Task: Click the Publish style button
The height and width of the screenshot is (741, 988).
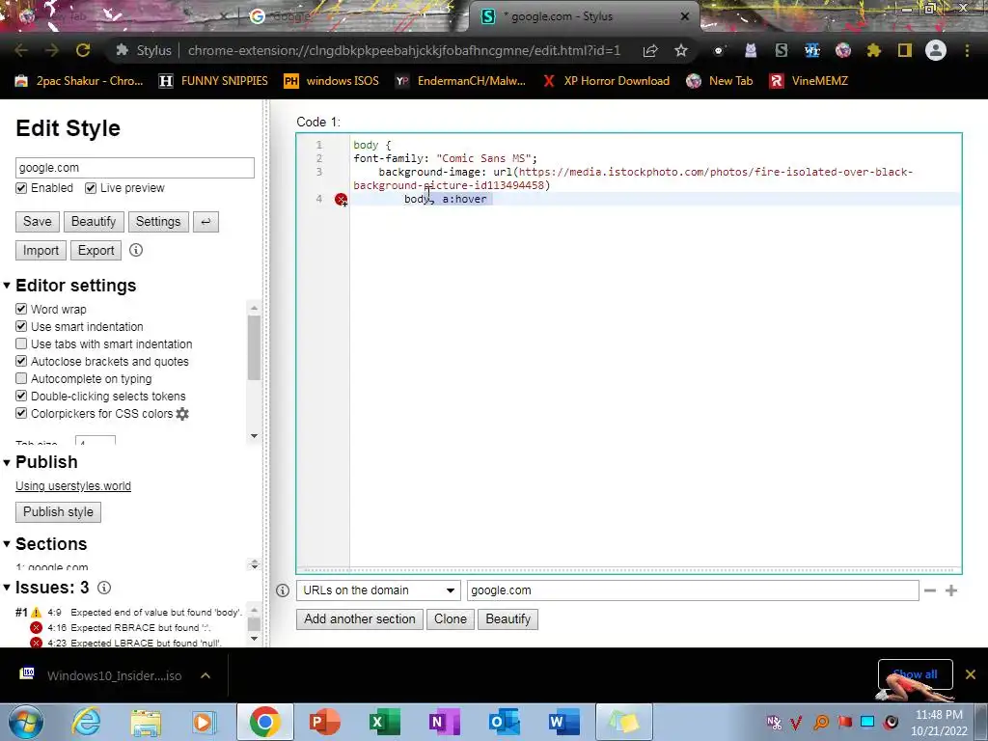Action: tap(58, 511)
